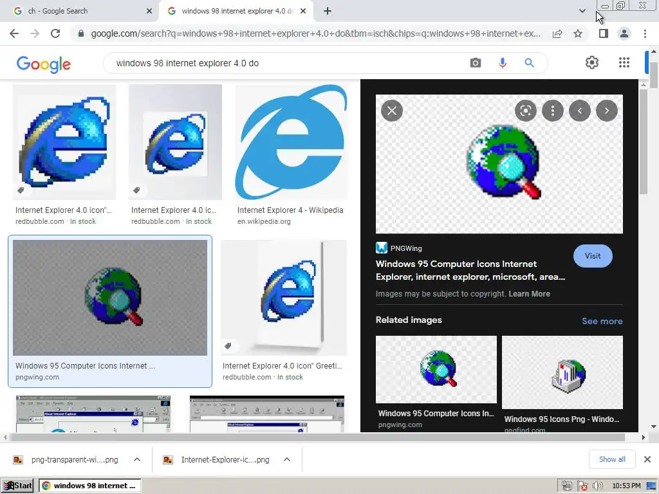Open the large globe magnifier preview image
The width and height of the screenshot is (659, 494).
click(499, 164)
